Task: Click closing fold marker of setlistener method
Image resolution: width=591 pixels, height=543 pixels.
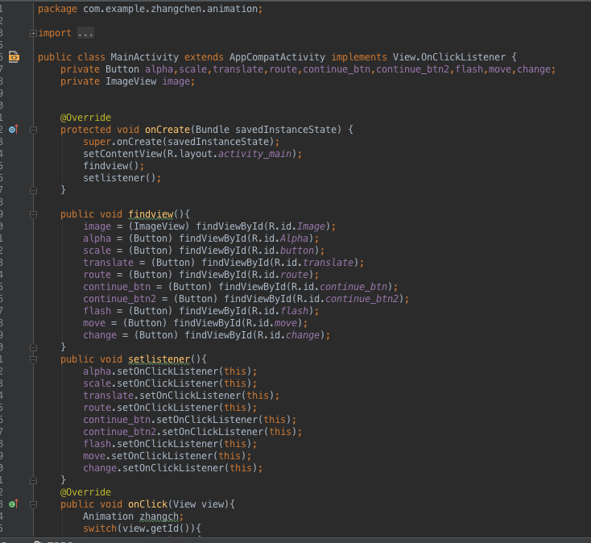Action: pos(33,479)
